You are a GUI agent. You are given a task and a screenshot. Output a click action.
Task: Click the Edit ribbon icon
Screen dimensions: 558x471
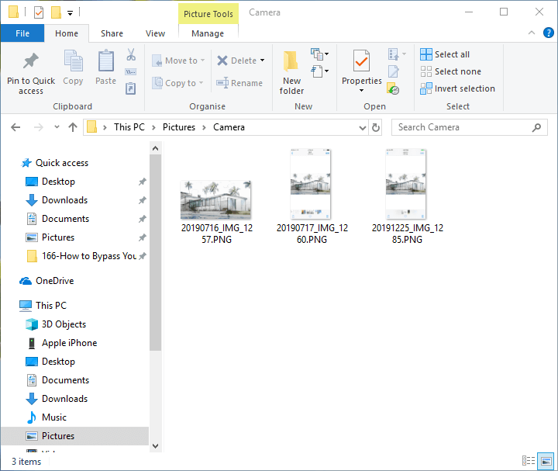(x=393, y=71)
